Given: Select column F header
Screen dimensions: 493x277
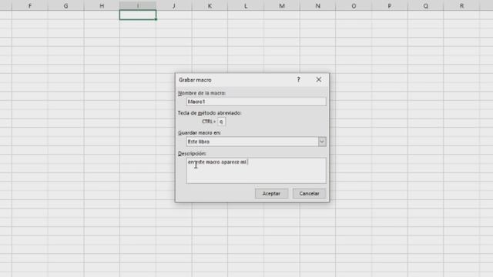Looking at the screenshot, I should (30, 5).
